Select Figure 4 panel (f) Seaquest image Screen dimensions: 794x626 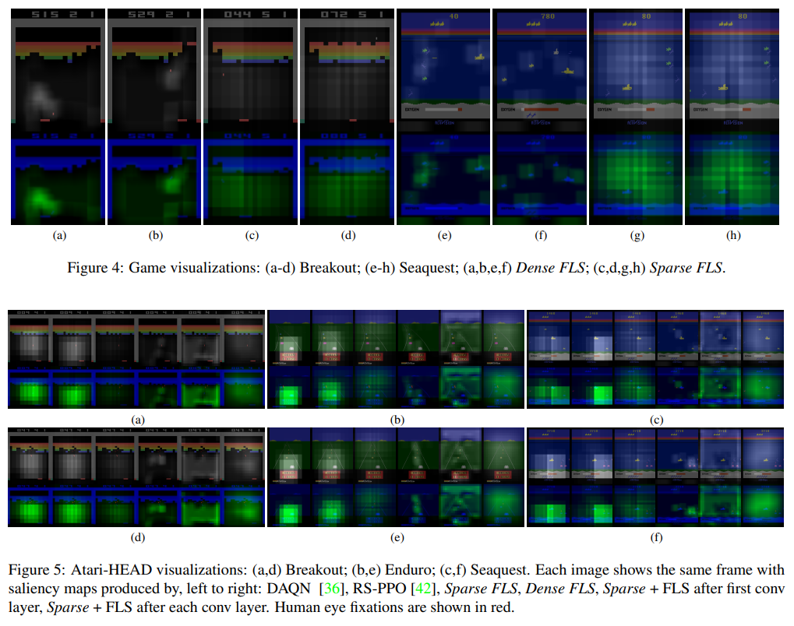click(539, 117)
